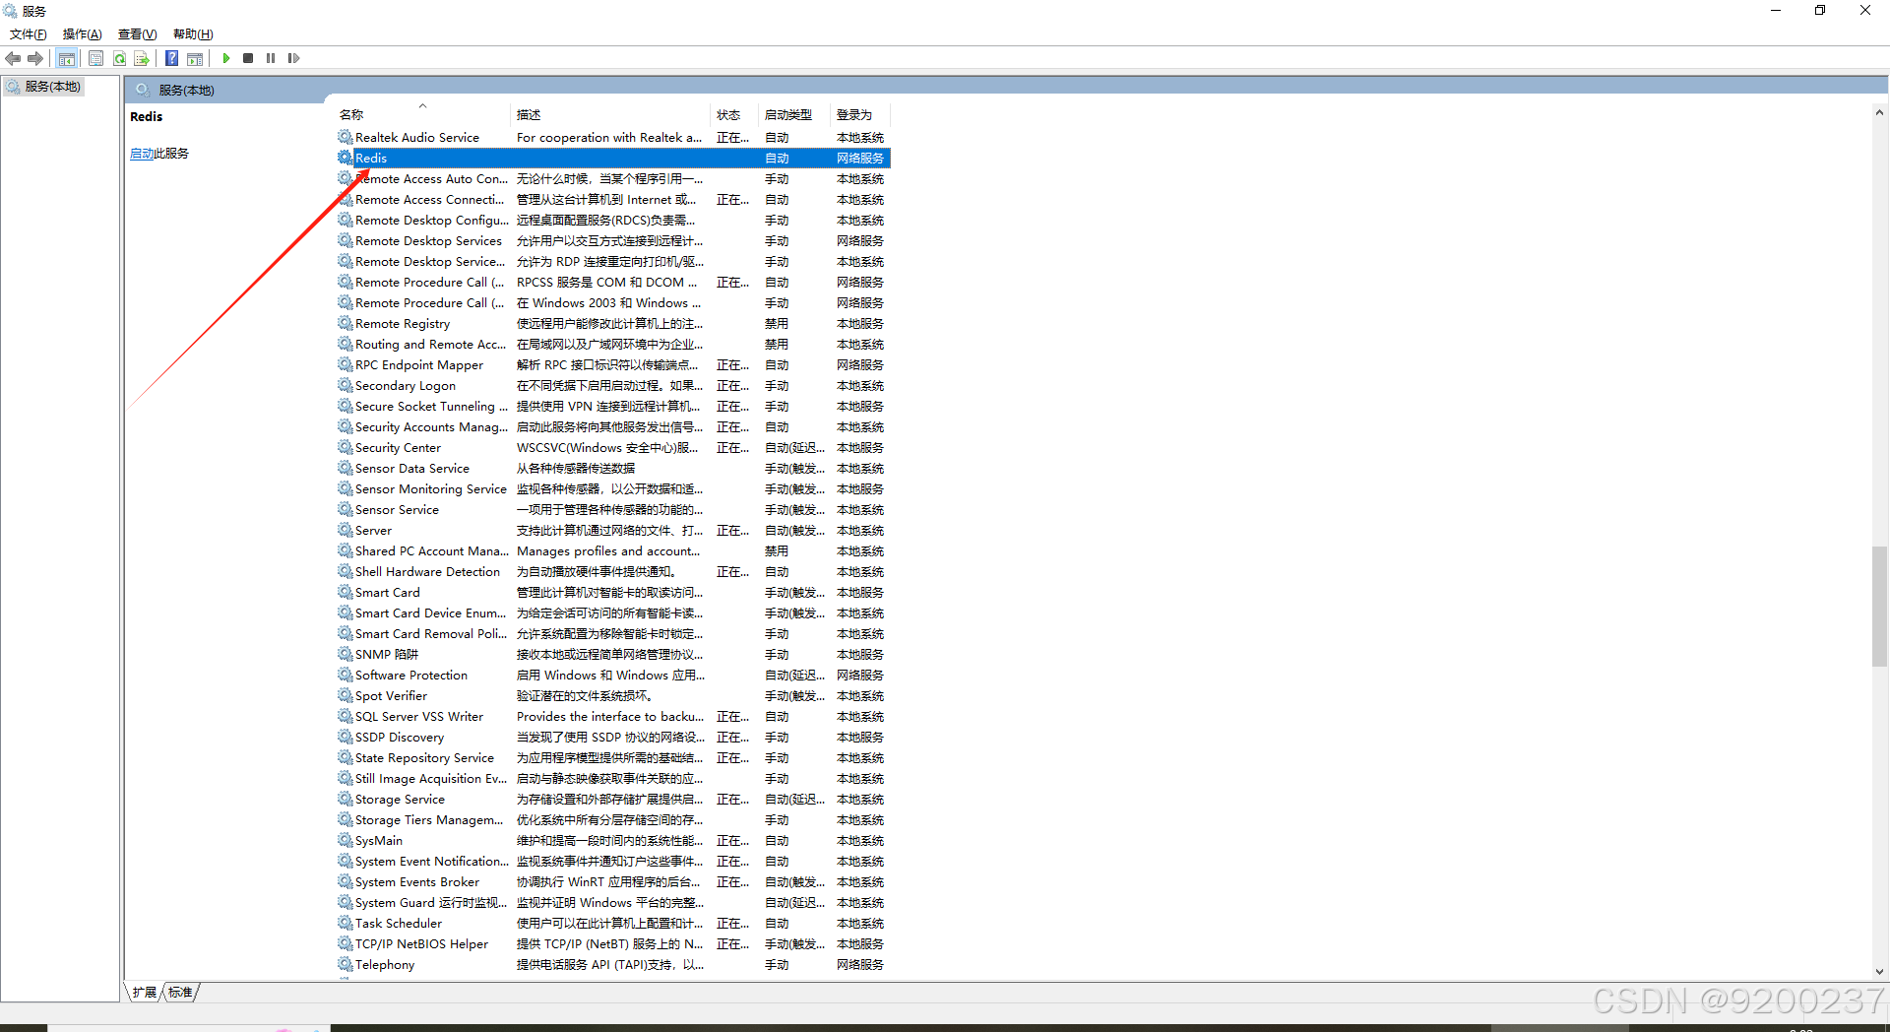1890x1032 pixels.
Task: Toggle the show/hide console tree toolbar button
Action: (66, 58)
